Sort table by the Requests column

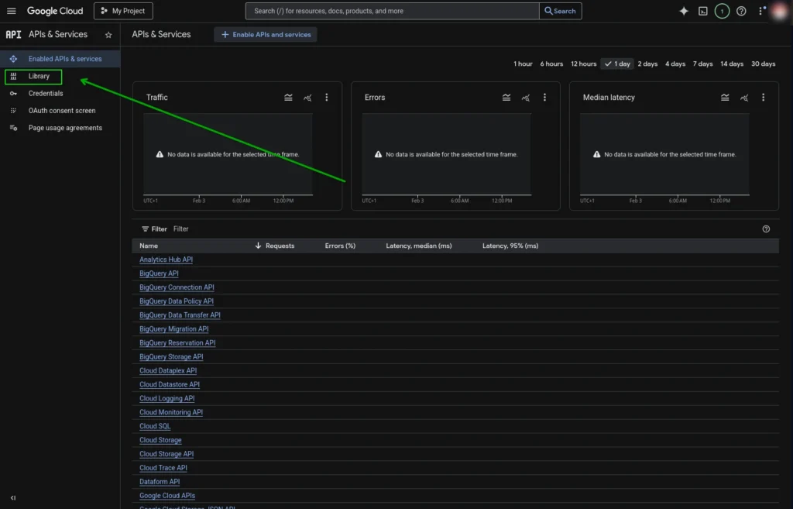pos(280,245)
